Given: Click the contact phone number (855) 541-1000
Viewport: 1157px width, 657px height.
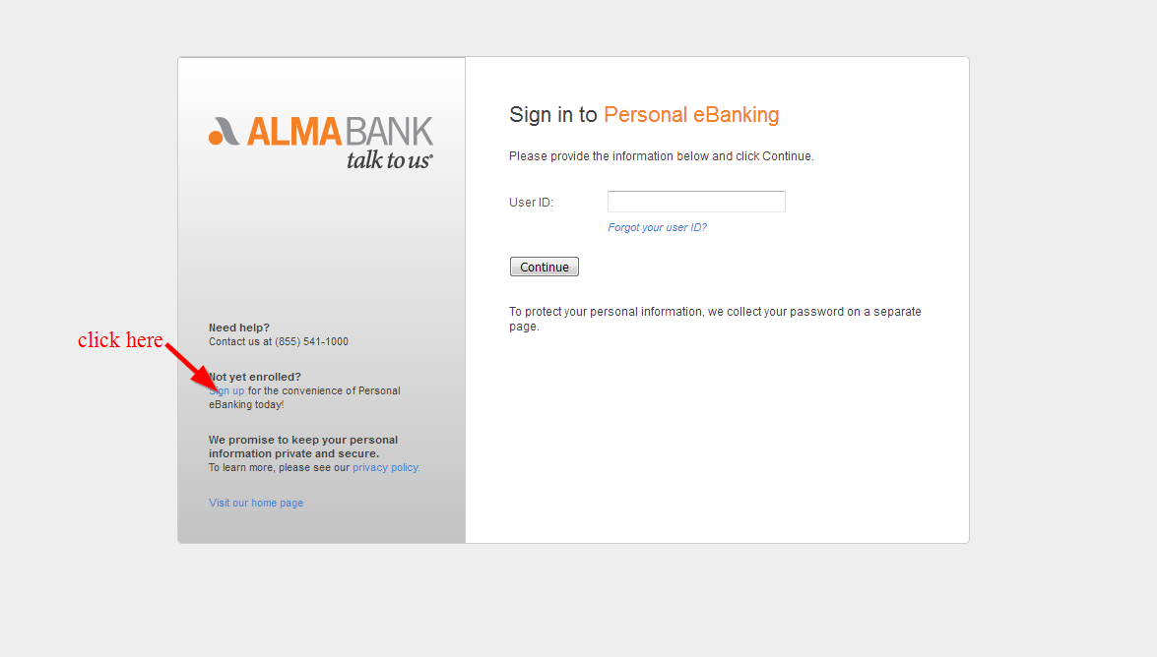Looking at the screenshot, I should (311, 342).
